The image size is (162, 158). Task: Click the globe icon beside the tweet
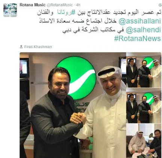pyautogui.click(x=160, y=5)
